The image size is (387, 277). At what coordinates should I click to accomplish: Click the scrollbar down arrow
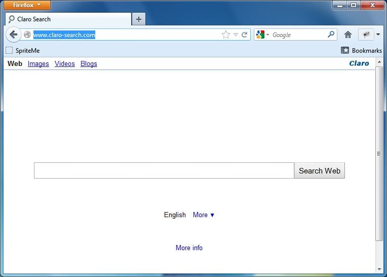click(x=379, y=269)
